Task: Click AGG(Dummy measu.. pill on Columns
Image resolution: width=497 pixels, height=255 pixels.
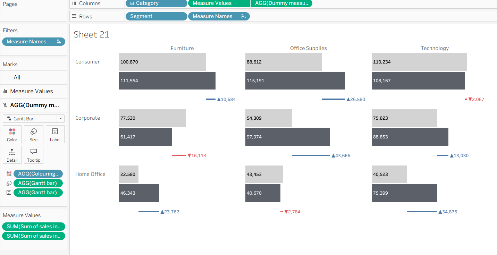Action: (x=281, y=3)
